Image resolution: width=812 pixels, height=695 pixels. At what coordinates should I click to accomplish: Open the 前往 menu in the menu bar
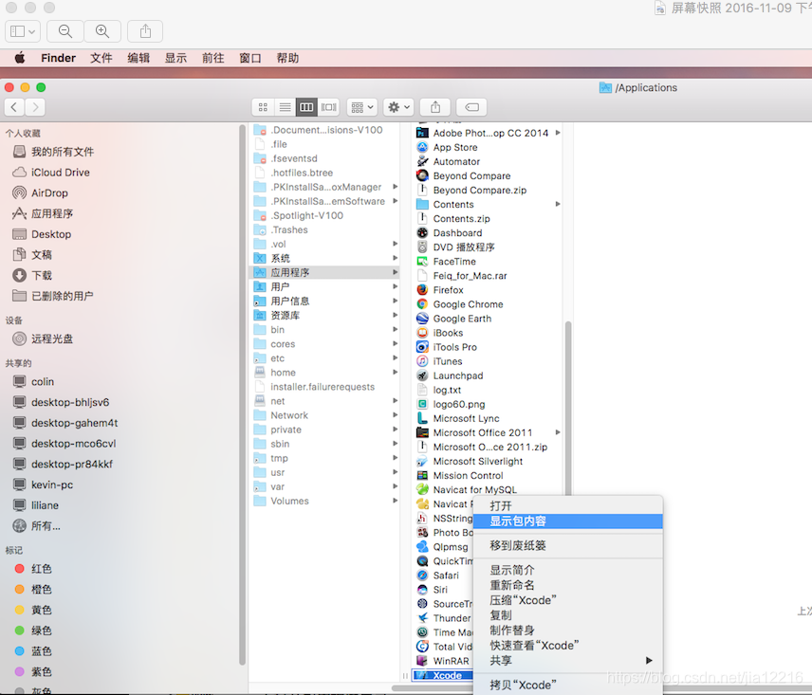click(x=212, y=58)
